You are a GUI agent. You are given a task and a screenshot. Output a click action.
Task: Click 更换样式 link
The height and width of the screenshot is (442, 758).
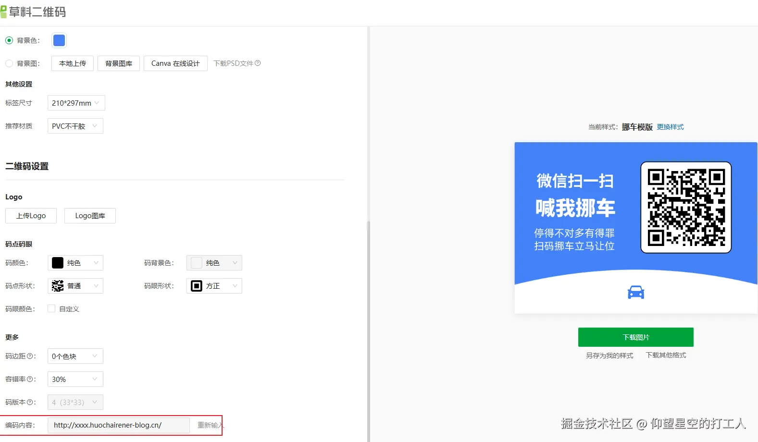tap(670, 127)
